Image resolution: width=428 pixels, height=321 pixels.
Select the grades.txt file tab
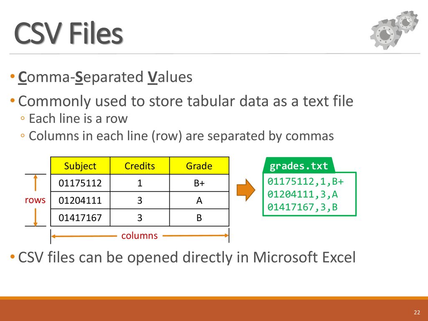click(x=298, y=165)
